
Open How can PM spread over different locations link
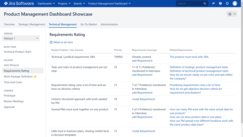click(201, 123)
